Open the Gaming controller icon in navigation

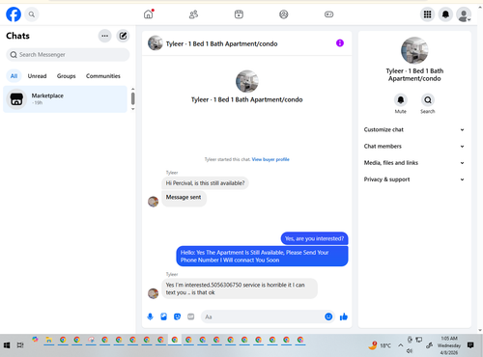coord(328,14)
